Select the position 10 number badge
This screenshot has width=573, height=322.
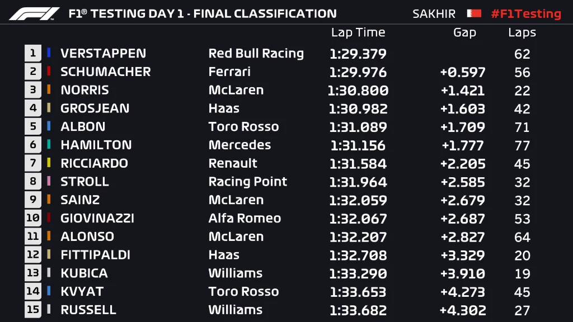33,218
